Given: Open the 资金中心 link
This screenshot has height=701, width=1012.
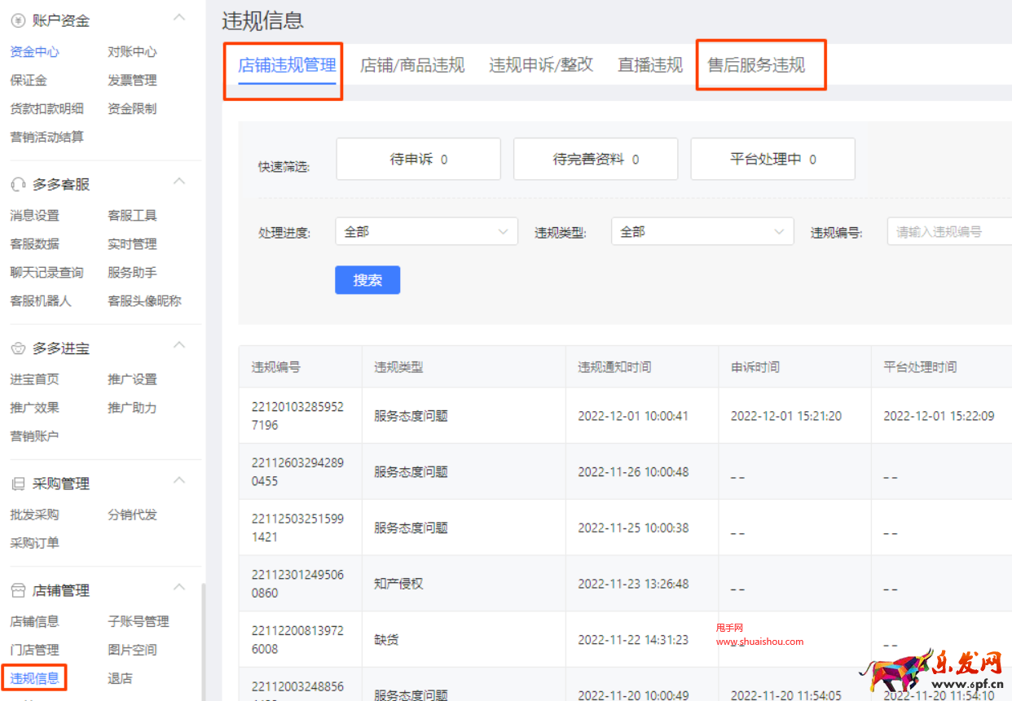Looking at the screenshot, I should pyautogui.click(x=33, y=51).
